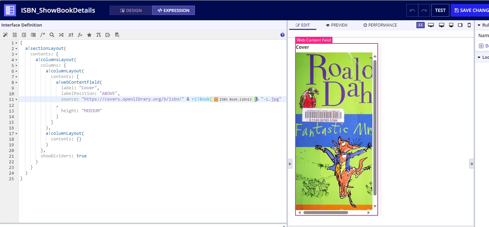Click the x! variable icon
The width and height of the screenshot is (489, 227).
pyautogui.click(x=71, y=35)
